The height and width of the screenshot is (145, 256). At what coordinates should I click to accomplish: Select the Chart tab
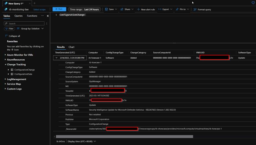[71, 47]
